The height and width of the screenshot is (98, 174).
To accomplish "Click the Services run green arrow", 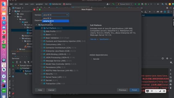I will (x=13, y=62).
